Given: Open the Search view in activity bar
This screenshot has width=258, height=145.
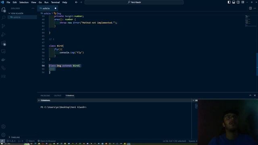Looking at the screenshot, I should pos(3,18).
